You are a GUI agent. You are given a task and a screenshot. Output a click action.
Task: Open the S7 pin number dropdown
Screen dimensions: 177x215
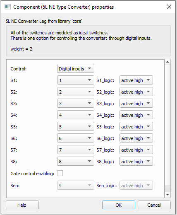[76, 150]
